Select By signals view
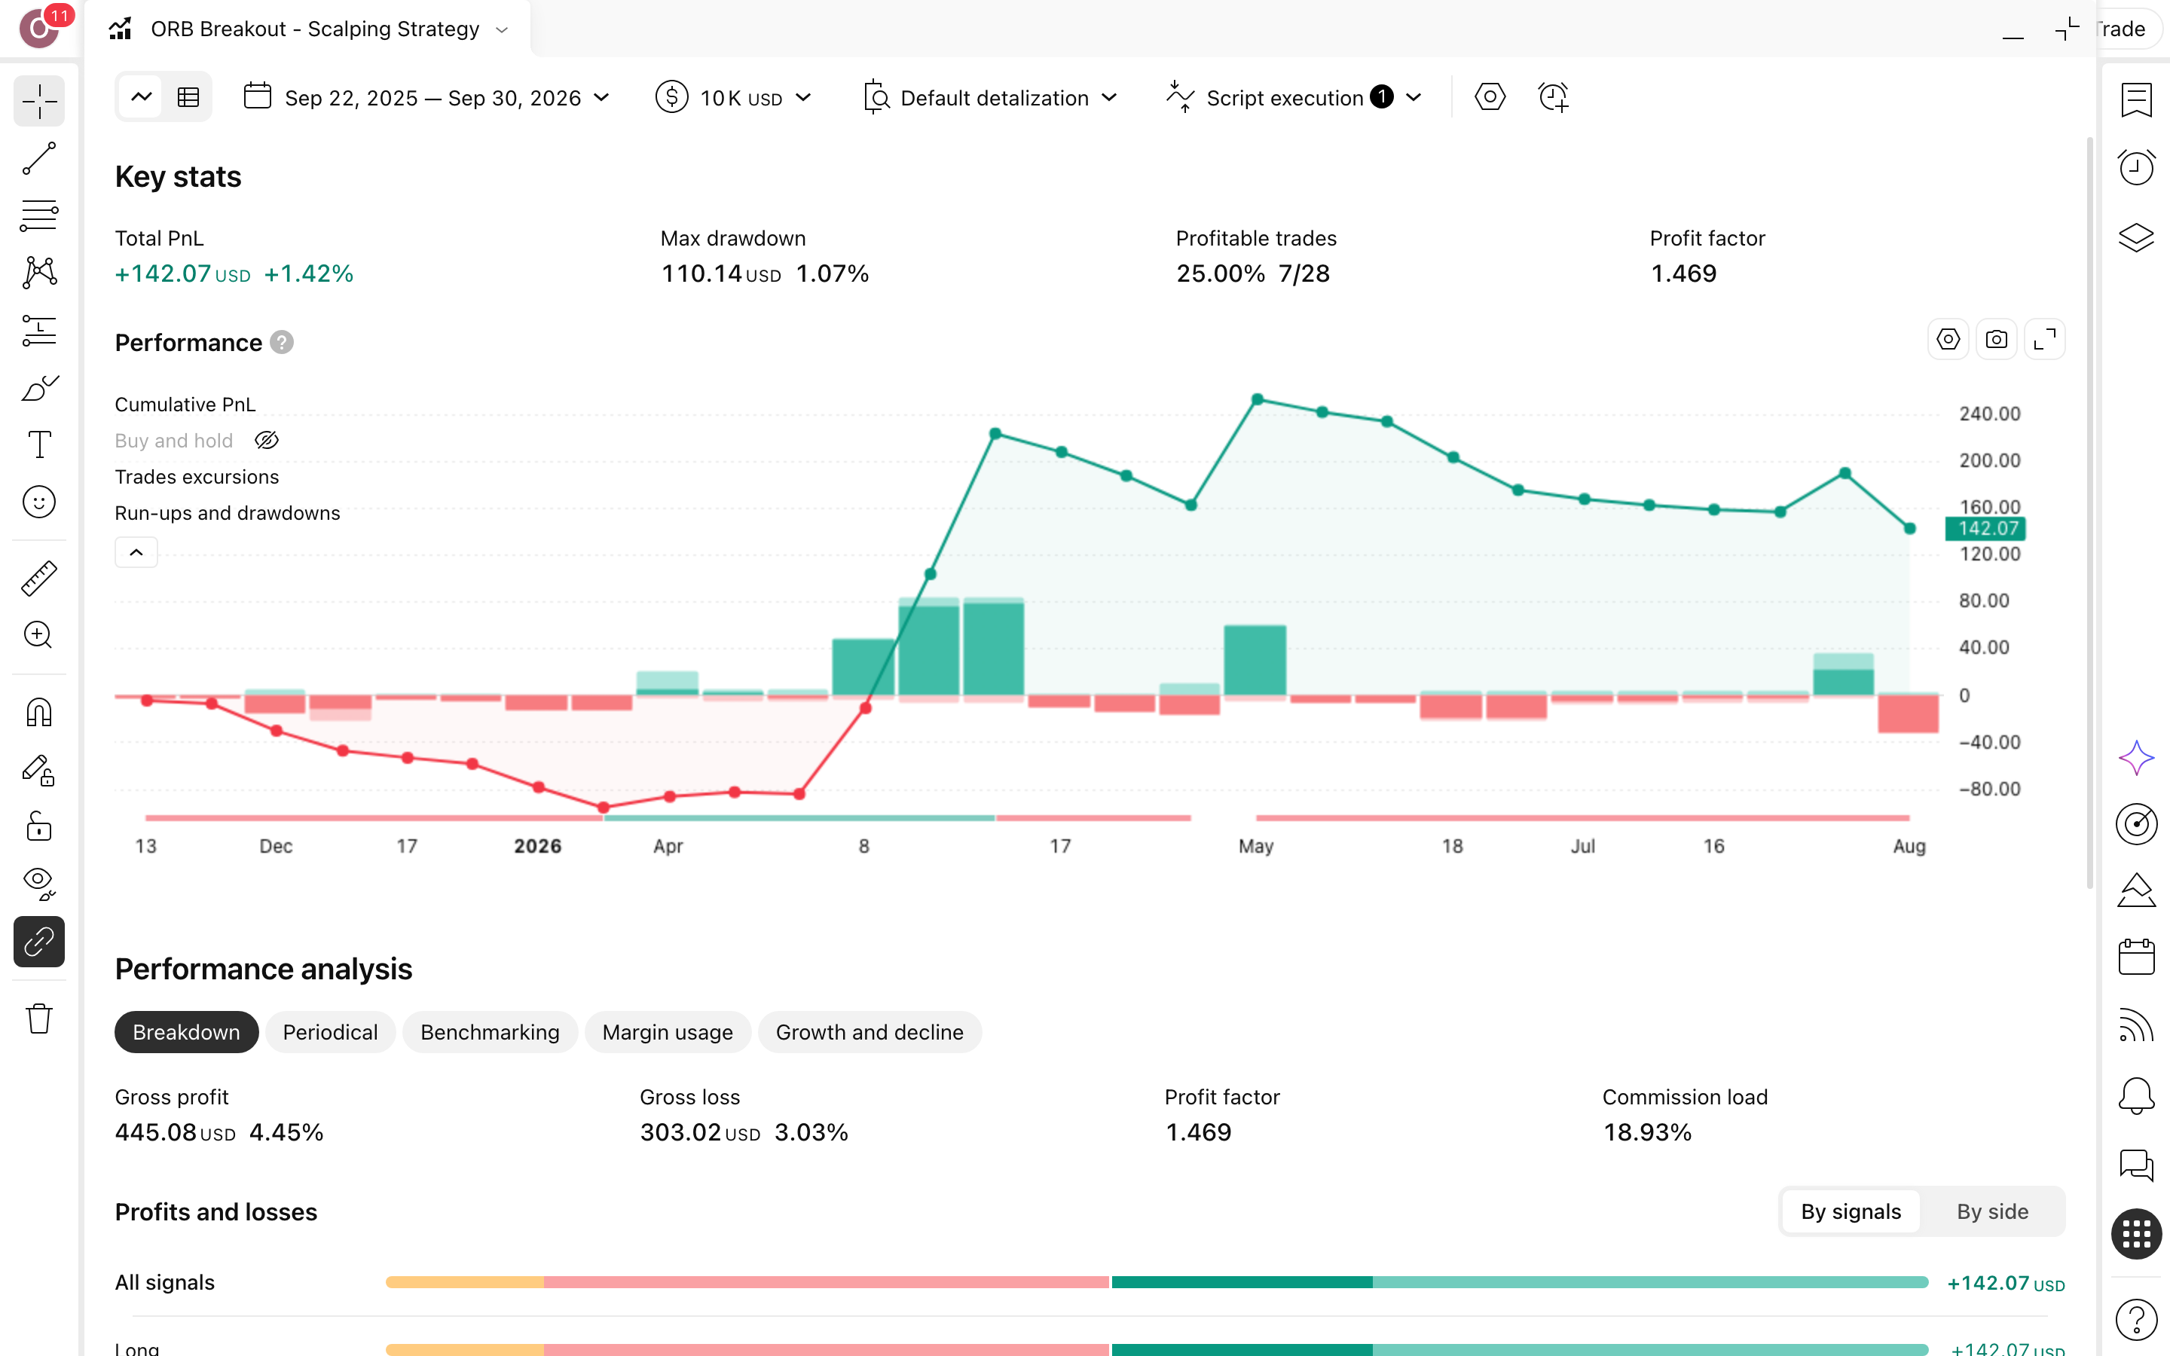This screenshot has width=2170, height=1356. pyautogui.click(x=1851, y=1211)
